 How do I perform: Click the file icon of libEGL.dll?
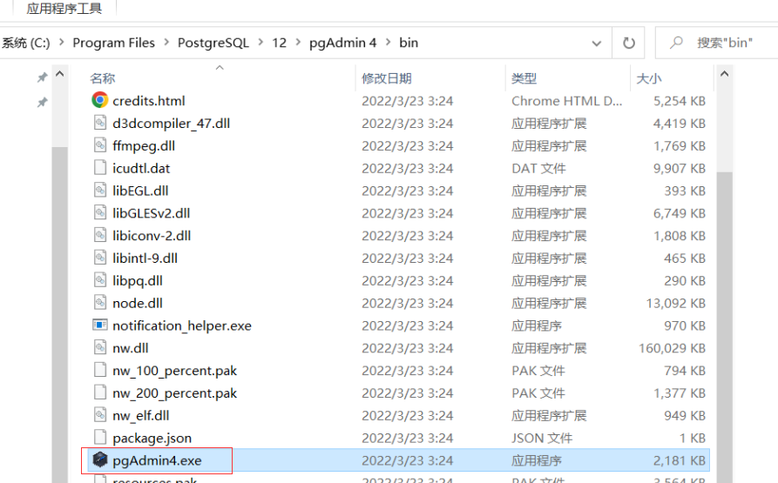point(99,191)
